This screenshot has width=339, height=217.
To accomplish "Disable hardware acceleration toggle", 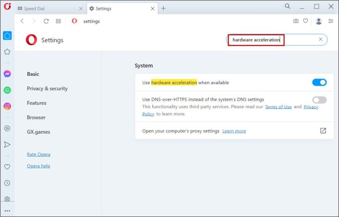I will [319, 82].
